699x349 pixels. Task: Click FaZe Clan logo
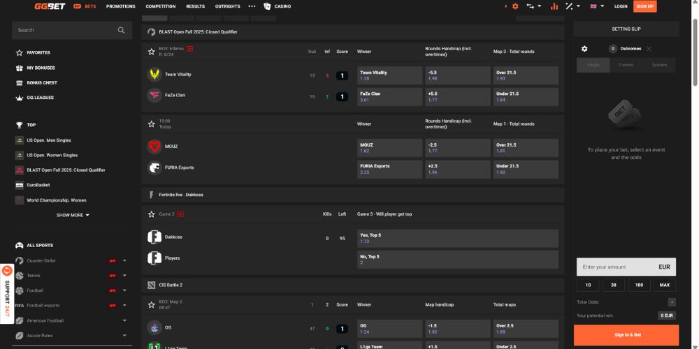click(154, 95)
